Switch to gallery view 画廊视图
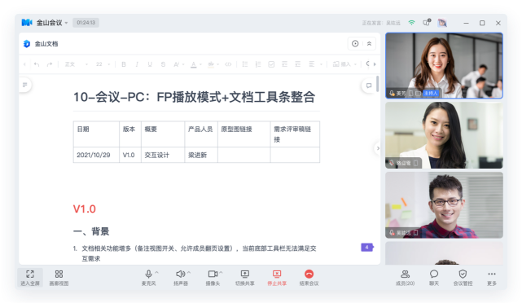The height and width of the screenshot is (303, 522). coord(59,278)
